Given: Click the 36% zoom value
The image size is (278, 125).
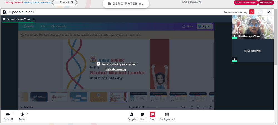Looking at the screenshot, I should coord(183,107).
